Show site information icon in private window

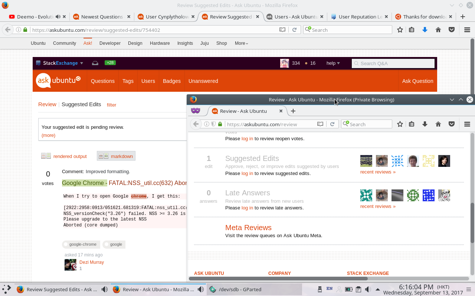(x=207, y=124)
